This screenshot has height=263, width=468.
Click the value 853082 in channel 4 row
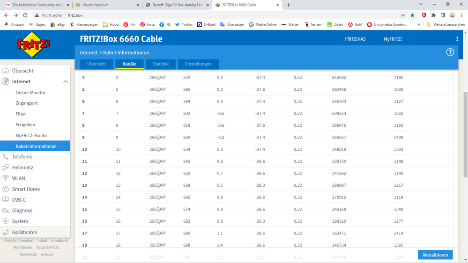pyautogui.click(x=339, y=78)
